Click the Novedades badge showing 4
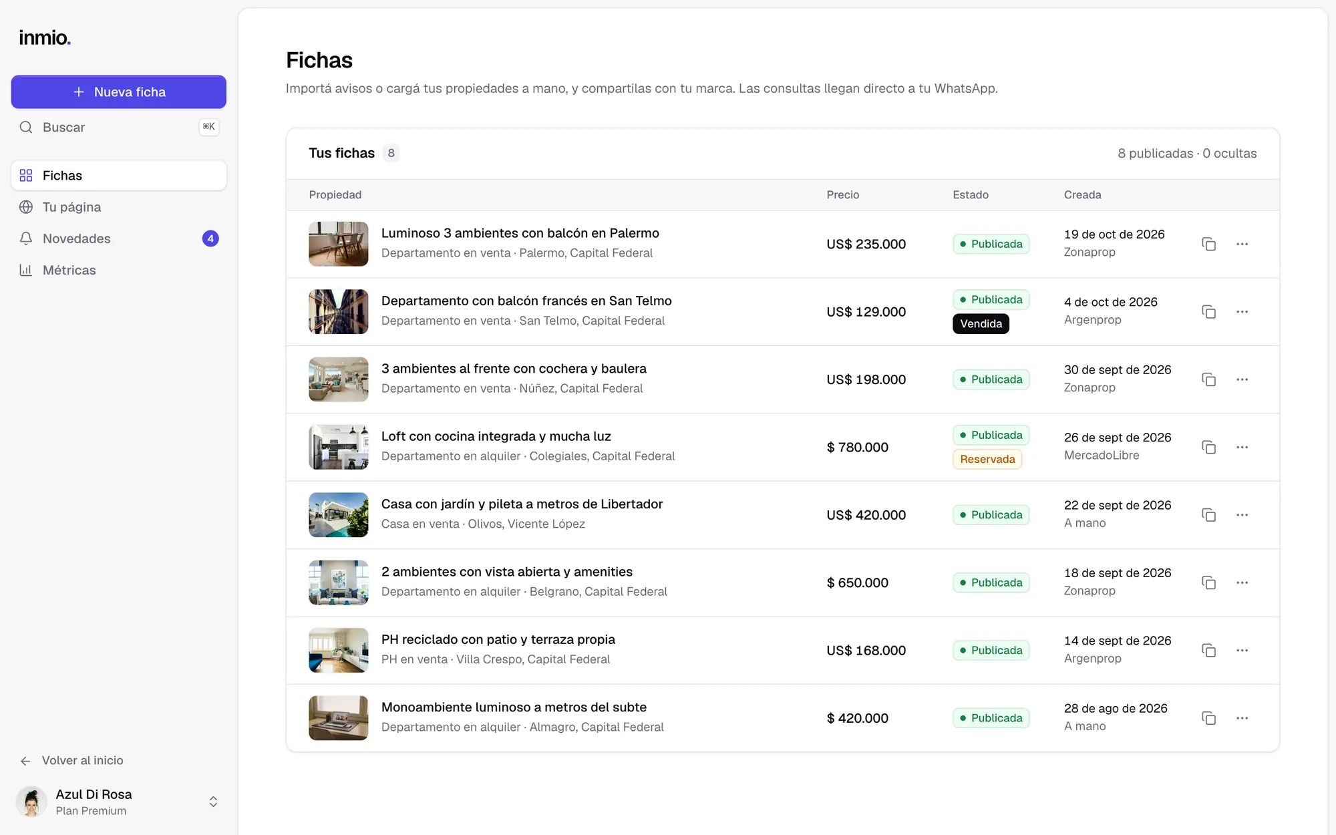Viewport: 1336px width, 835px height. click(x=210, y=238)
